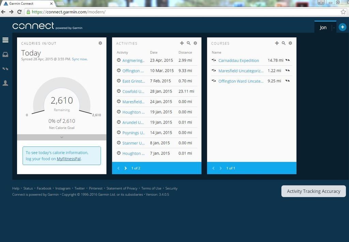Open Poynings activity link

pyautogui.click(x=133, y=133)
